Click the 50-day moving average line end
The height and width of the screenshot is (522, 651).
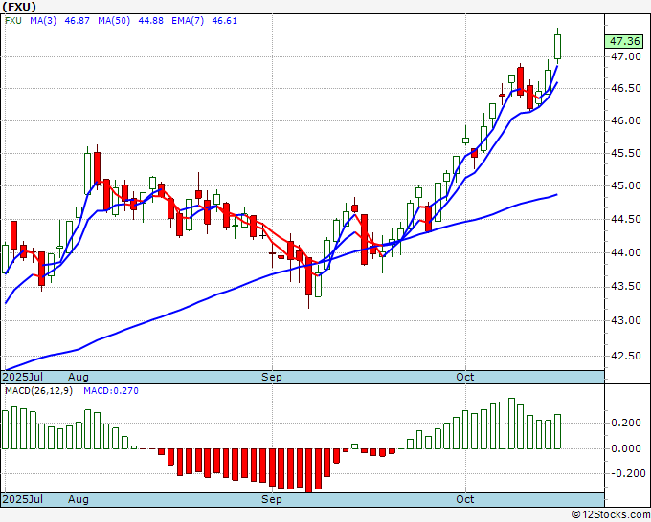tap(557, 194)
